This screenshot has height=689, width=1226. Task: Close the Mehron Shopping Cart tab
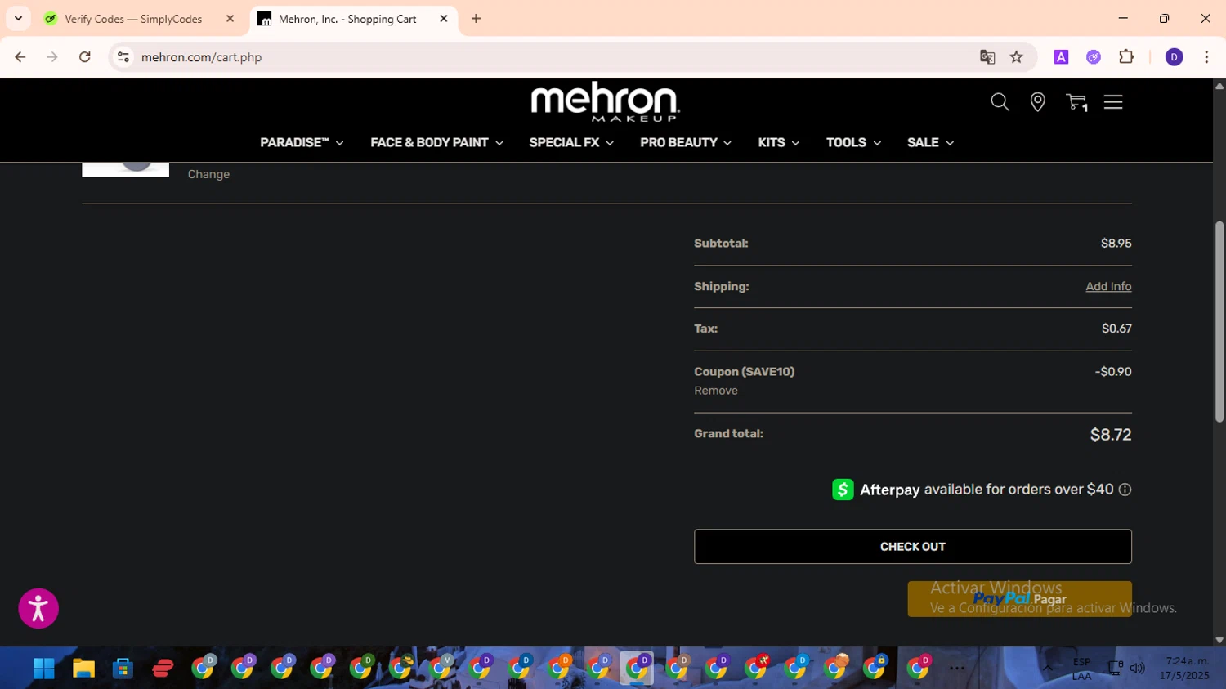click(444, 18)
